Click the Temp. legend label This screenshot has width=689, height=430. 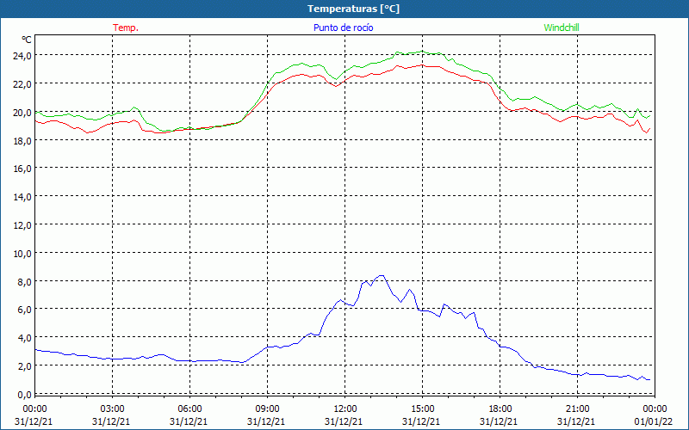(x=126, y=28)
